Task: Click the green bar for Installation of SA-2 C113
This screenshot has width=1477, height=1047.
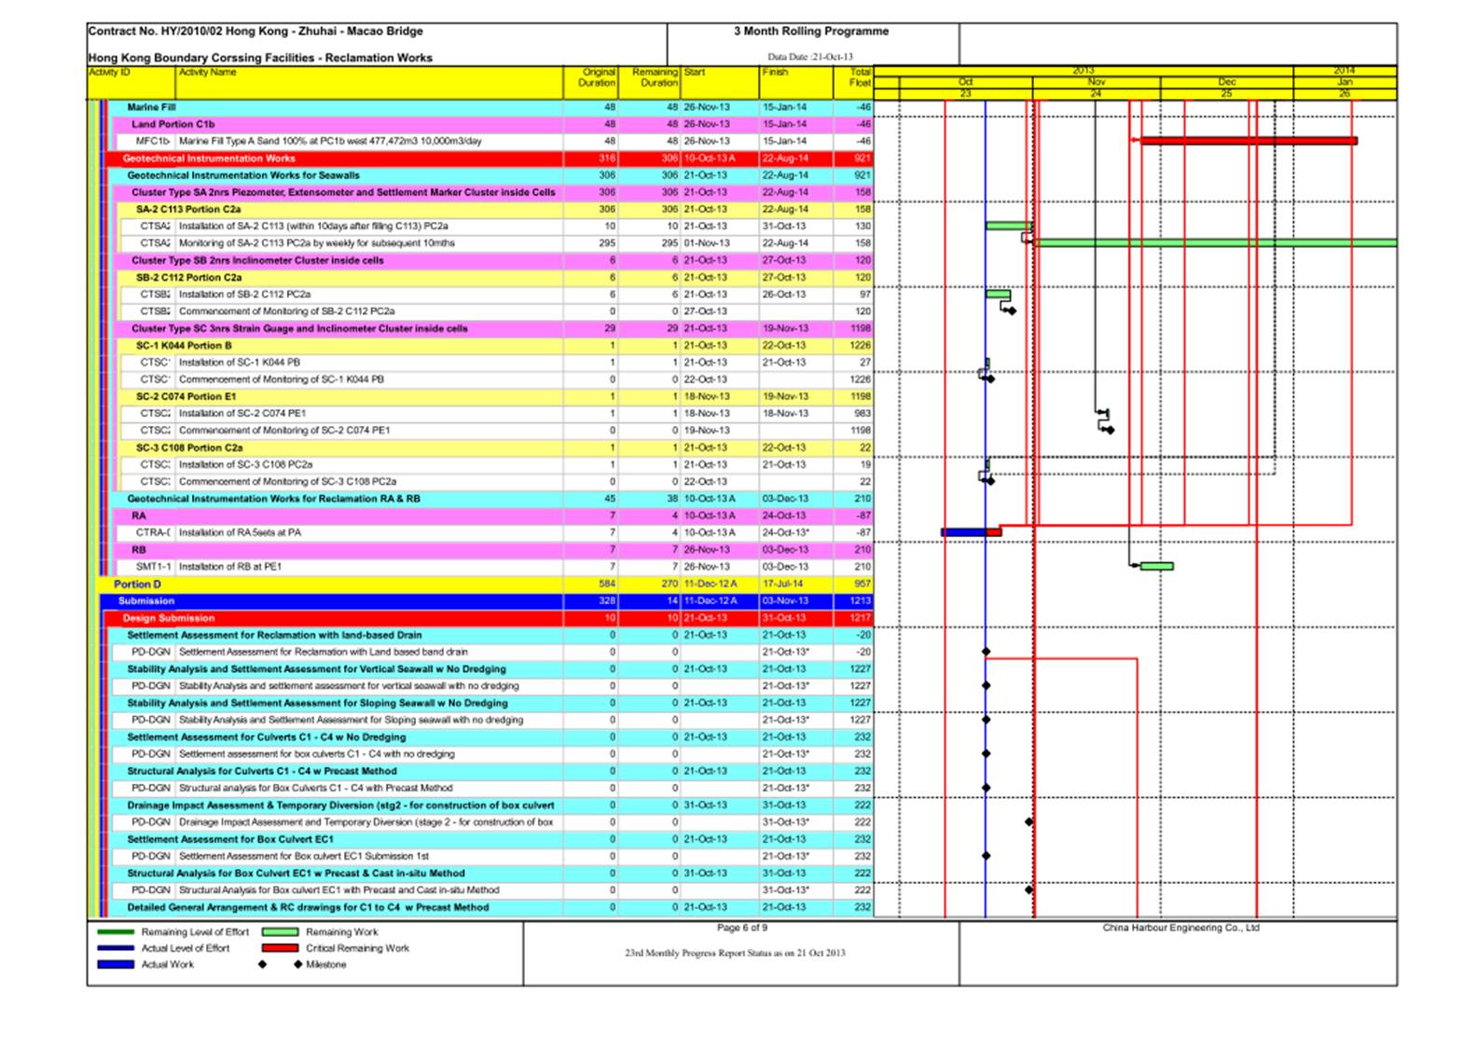Action: tap(1009, 226)
